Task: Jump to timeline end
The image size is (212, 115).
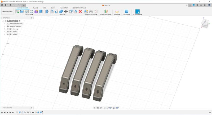Action: click(13, 112)
